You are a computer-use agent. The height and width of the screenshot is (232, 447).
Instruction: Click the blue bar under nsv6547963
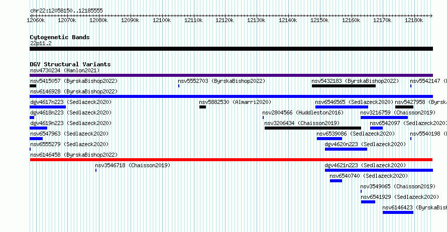coord(36,139)
